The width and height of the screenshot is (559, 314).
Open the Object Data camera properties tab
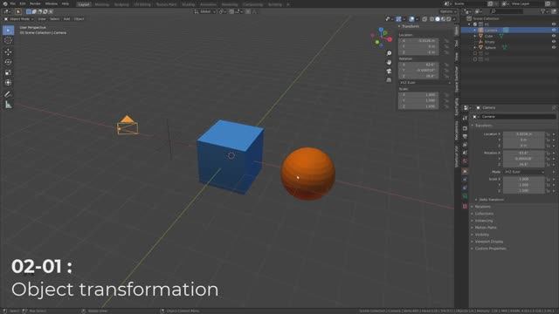[465, 196]
